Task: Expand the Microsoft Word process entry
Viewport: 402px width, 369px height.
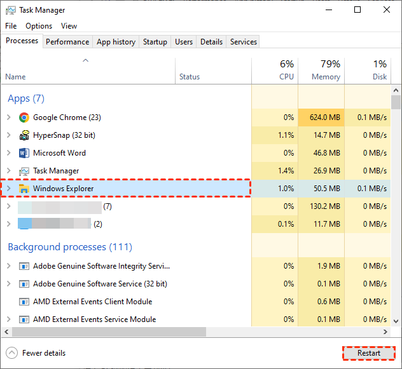Action: (8, 153)
